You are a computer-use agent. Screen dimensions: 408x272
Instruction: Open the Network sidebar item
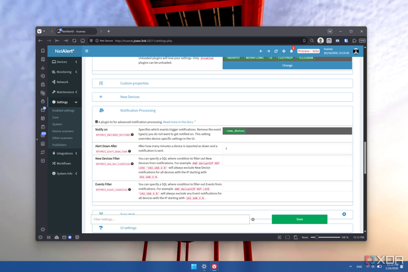[x=62, y=82]
